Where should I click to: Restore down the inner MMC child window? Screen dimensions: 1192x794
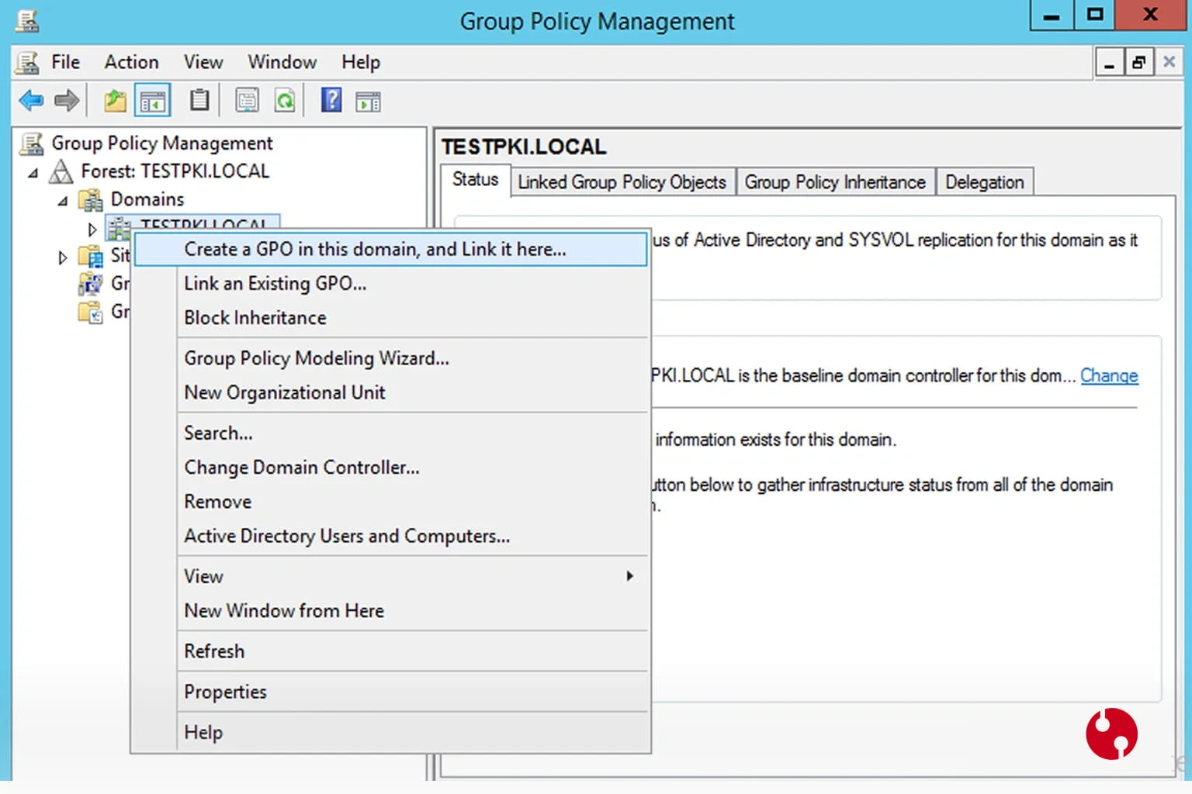[1138, 63]
